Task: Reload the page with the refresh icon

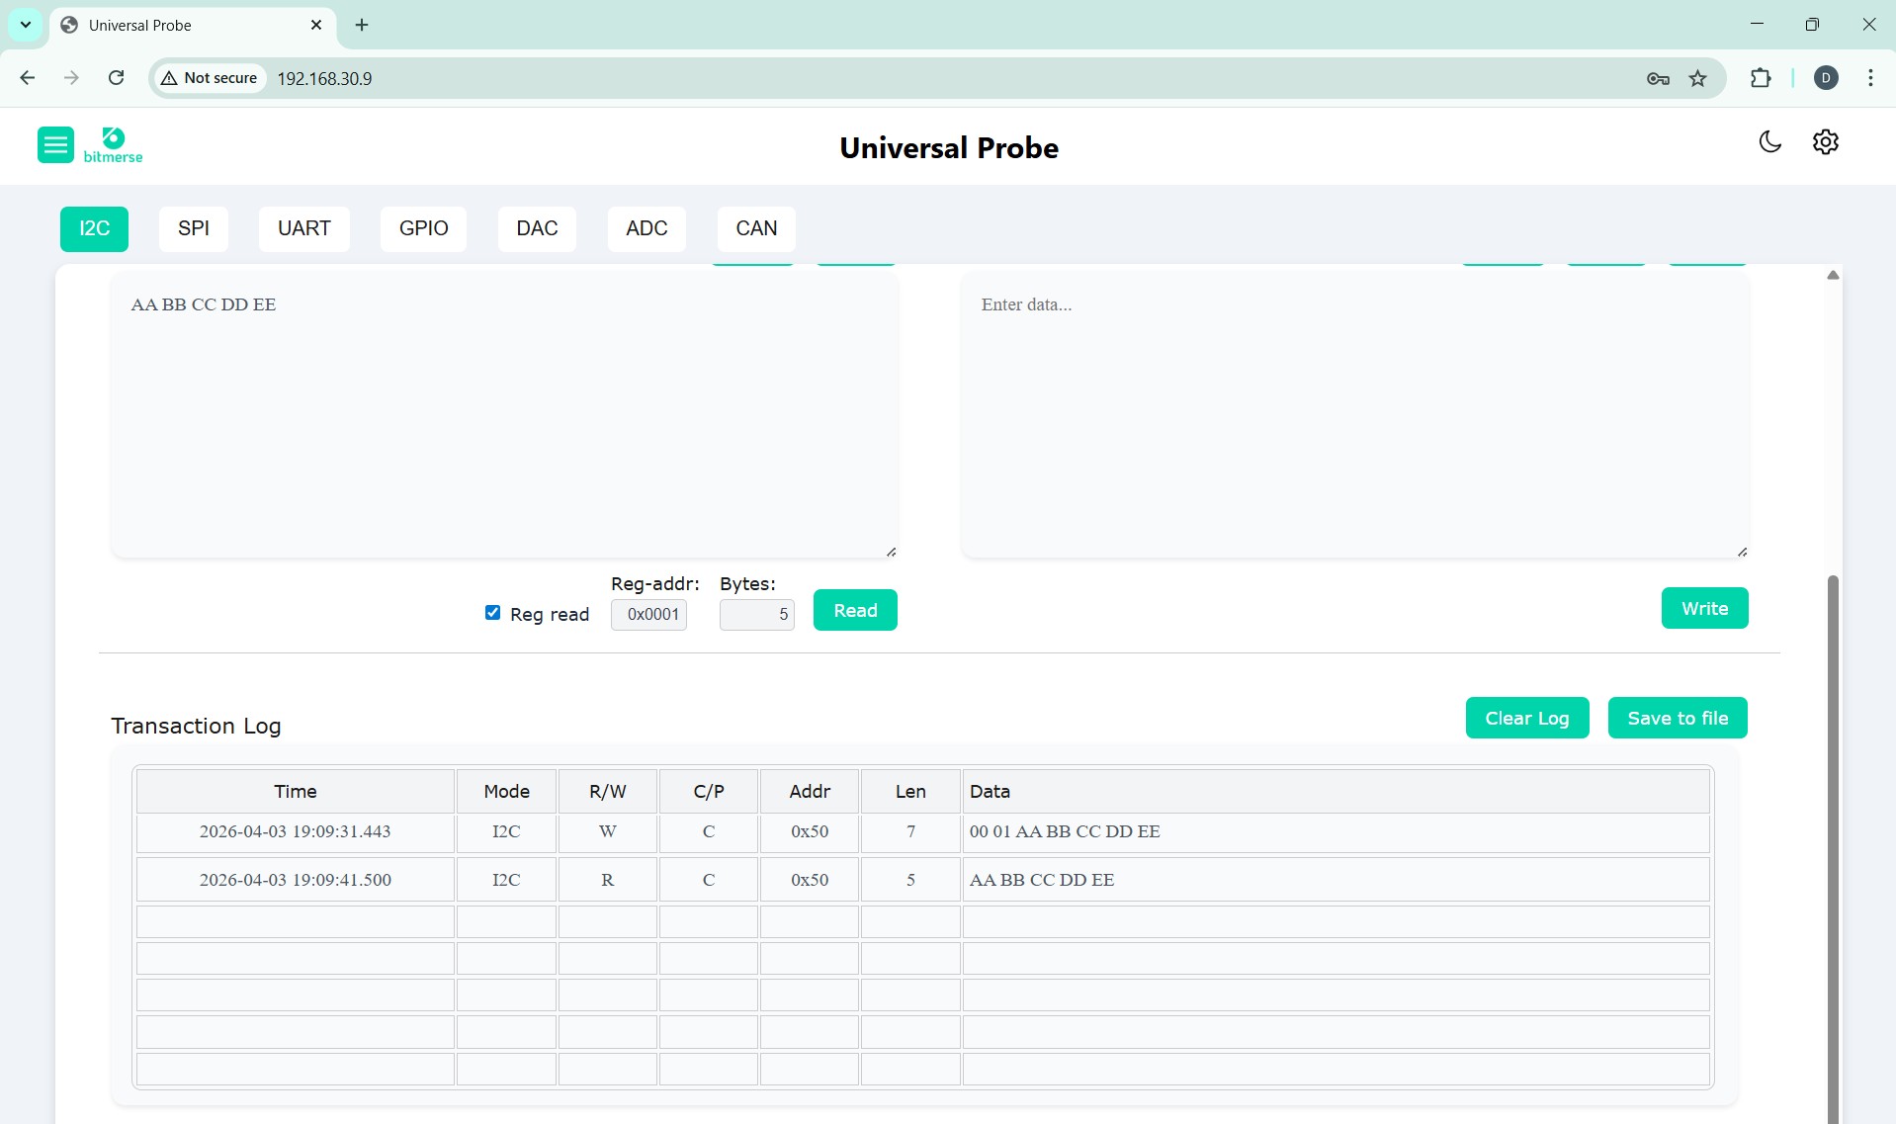Action: click(116, 78)
